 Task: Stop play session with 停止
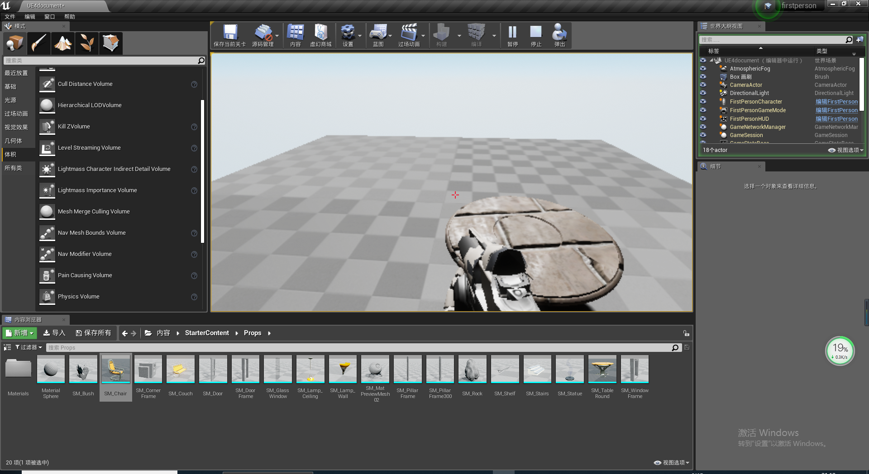(536, 35)
